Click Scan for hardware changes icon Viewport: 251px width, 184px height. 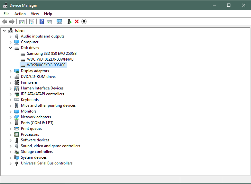pos(59,21)
